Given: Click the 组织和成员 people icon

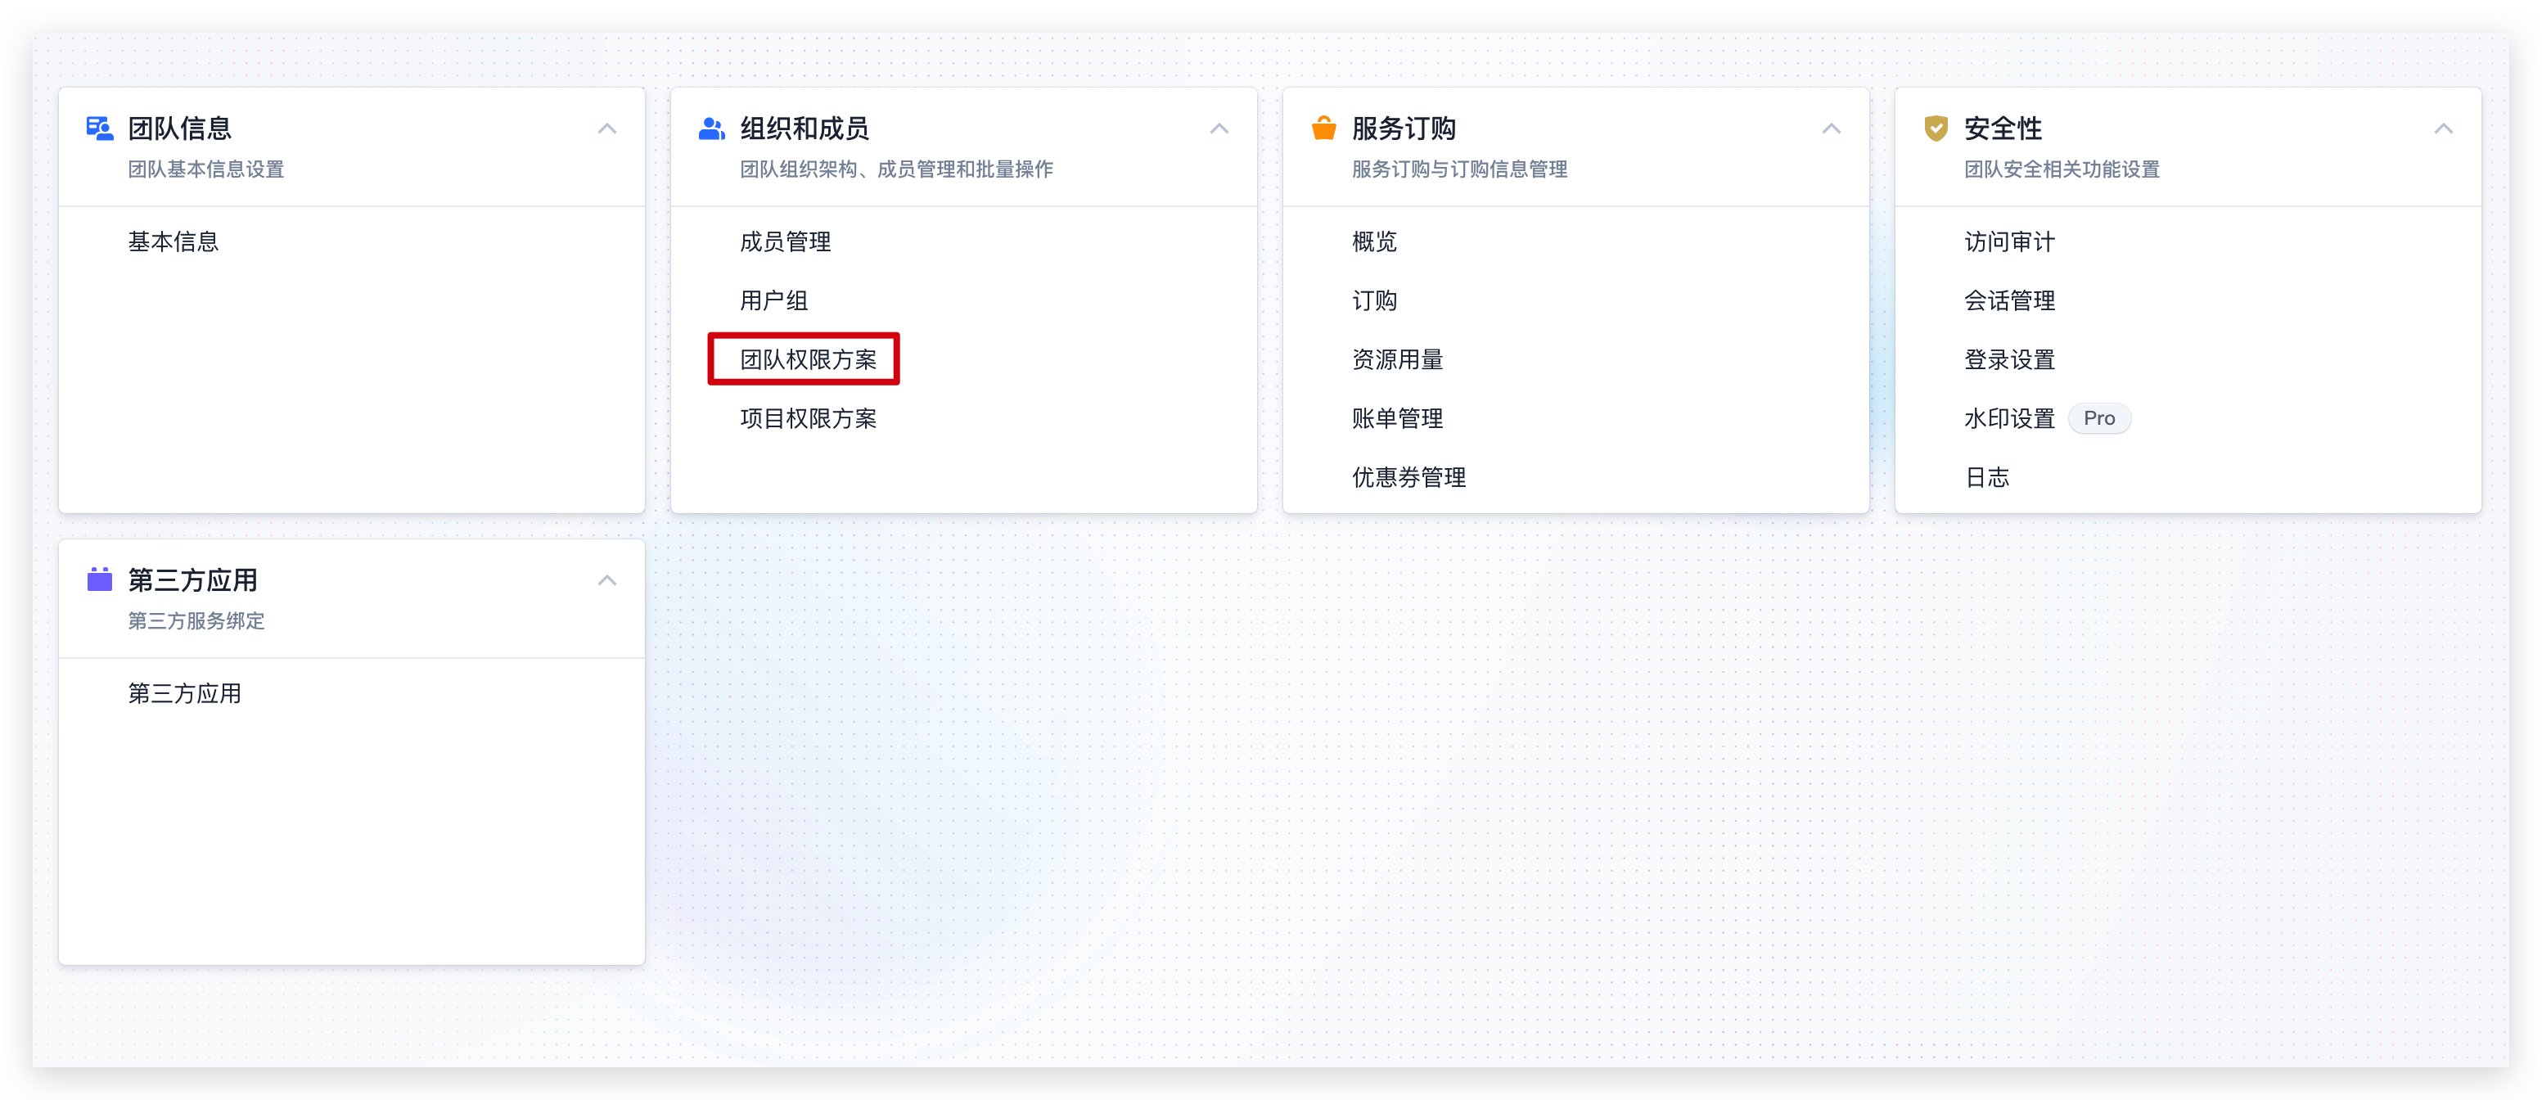Looking at the screenshot, I should 711,128.
